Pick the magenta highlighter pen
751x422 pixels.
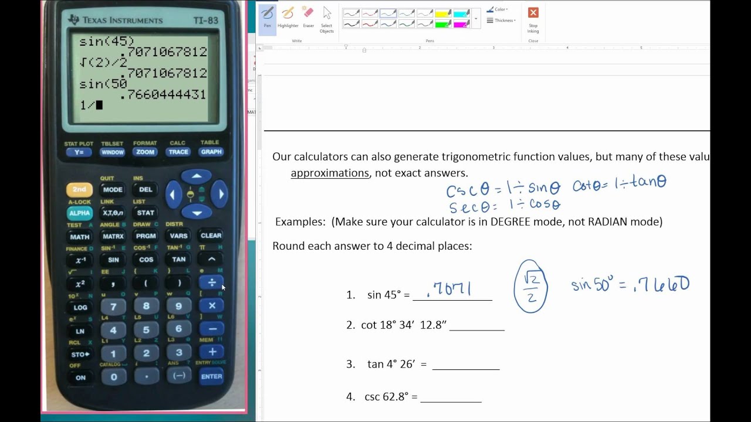tap(462, 24)
